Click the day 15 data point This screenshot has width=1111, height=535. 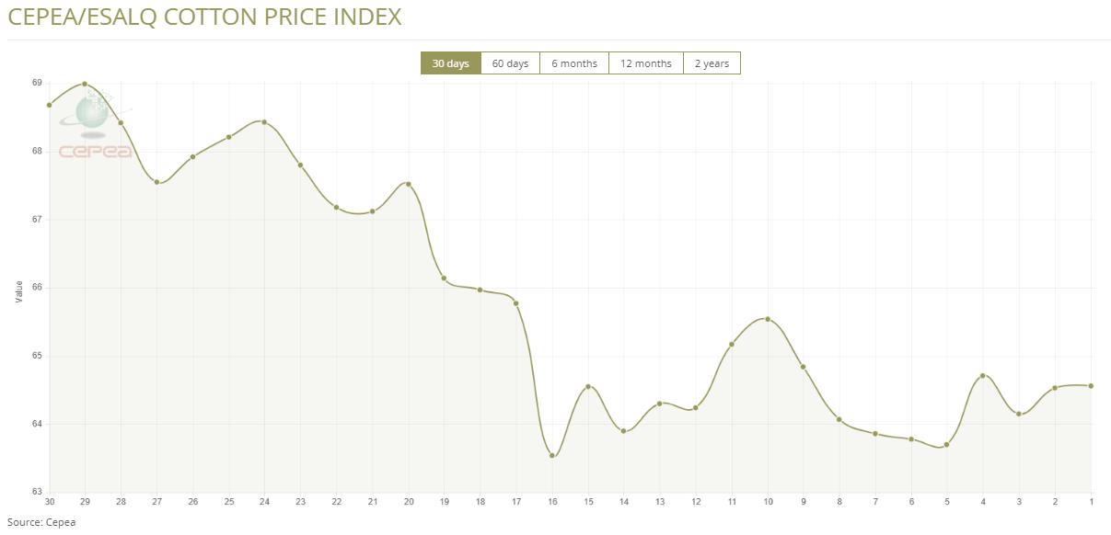click(588, 386)
